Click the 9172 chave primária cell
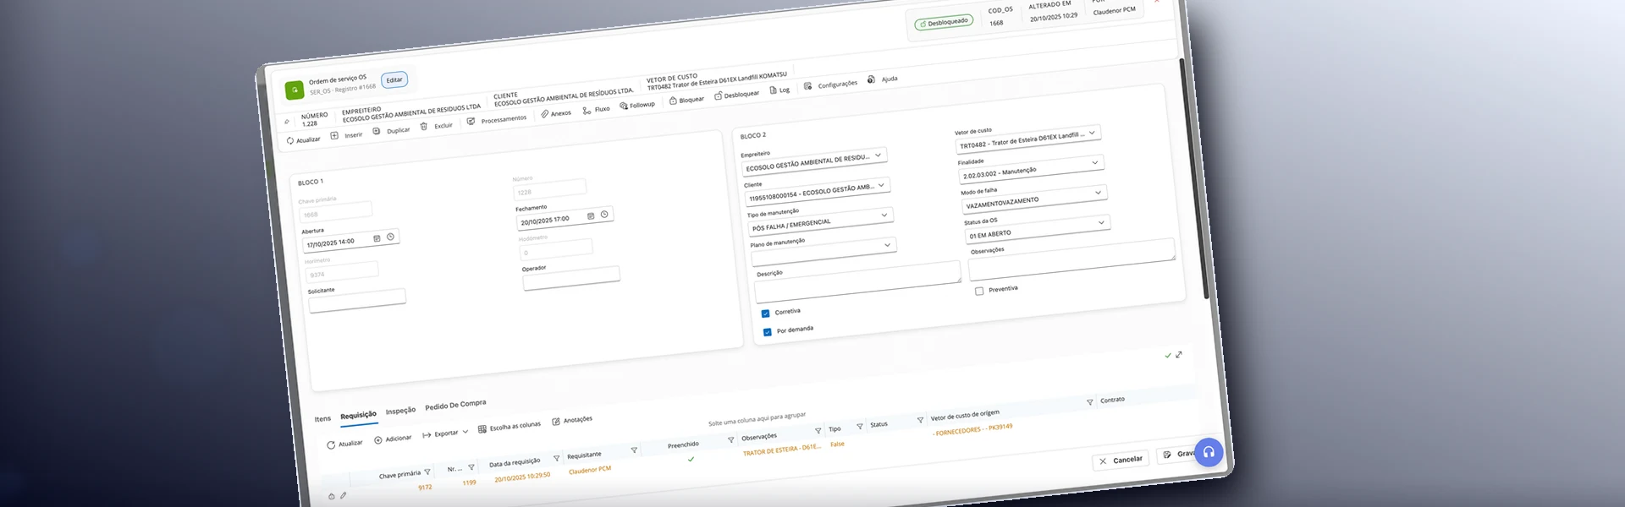This screenshot has height=507, width=1625. tap(425, 488)
